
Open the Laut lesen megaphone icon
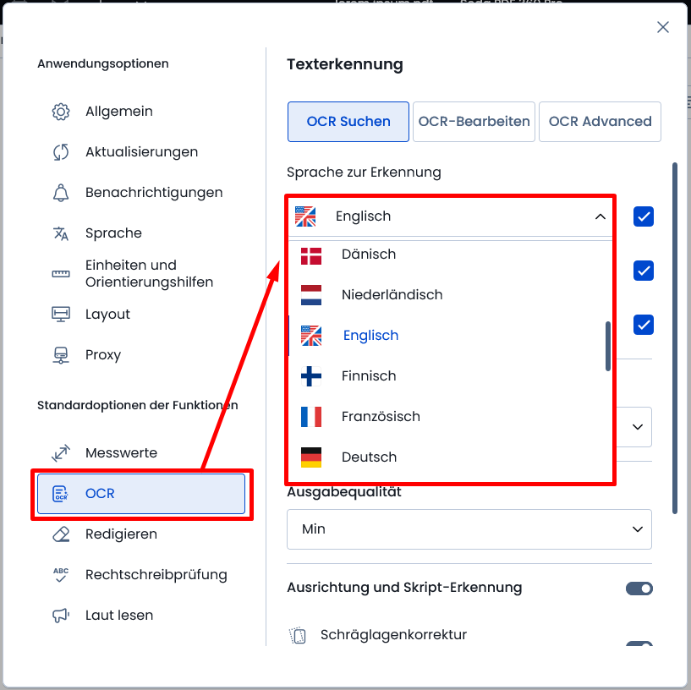[61, 615]
